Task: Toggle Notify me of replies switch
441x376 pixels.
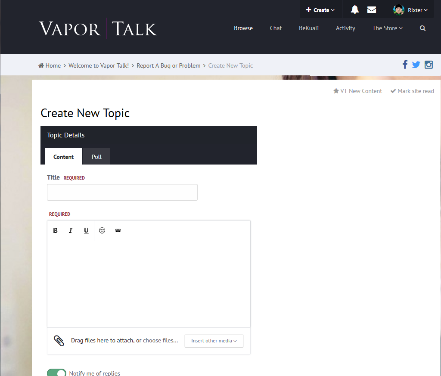Action: click(x=56, y=373)
